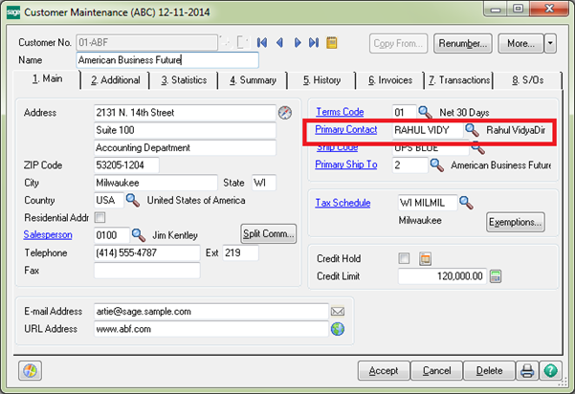
Task: Open URL with the globe icon
Action: click(x=338, y=329)
